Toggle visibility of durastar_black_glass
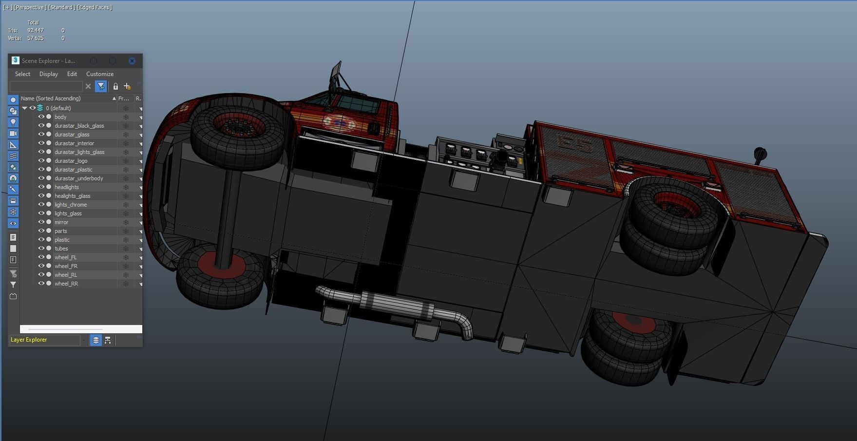Image resolution: width=857 pixels, height=441 pixels. [41, 126]
